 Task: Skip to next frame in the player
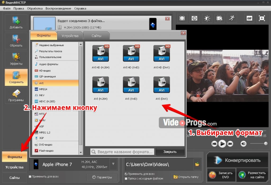coord(230,144)
